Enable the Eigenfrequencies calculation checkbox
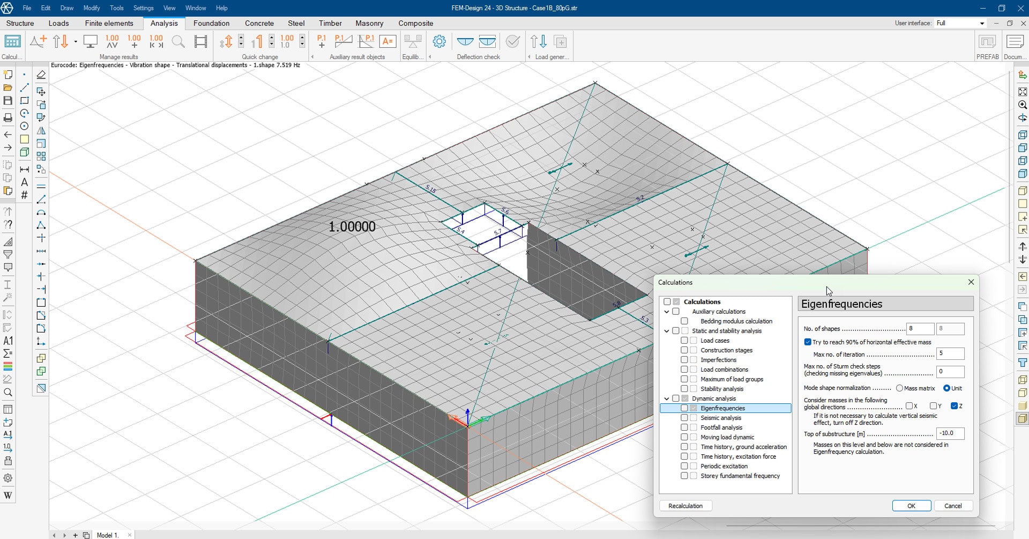This screenshot has width=1029, height=539. 684,408
